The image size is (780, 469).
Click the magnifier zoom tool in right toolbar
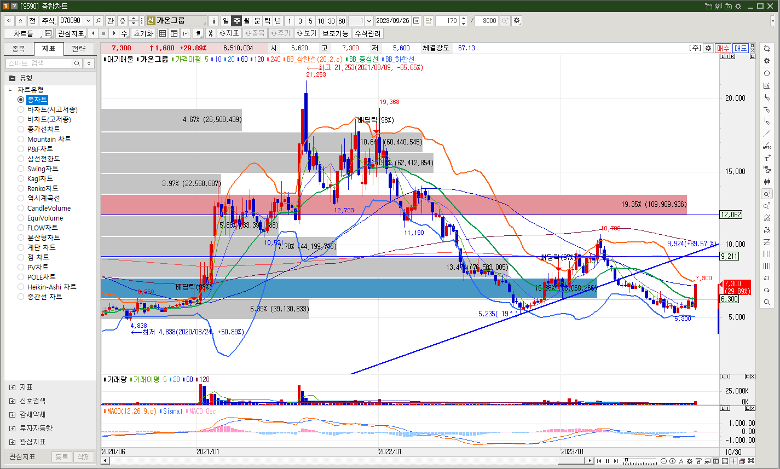pyautogui.click(x=767, y=302)
